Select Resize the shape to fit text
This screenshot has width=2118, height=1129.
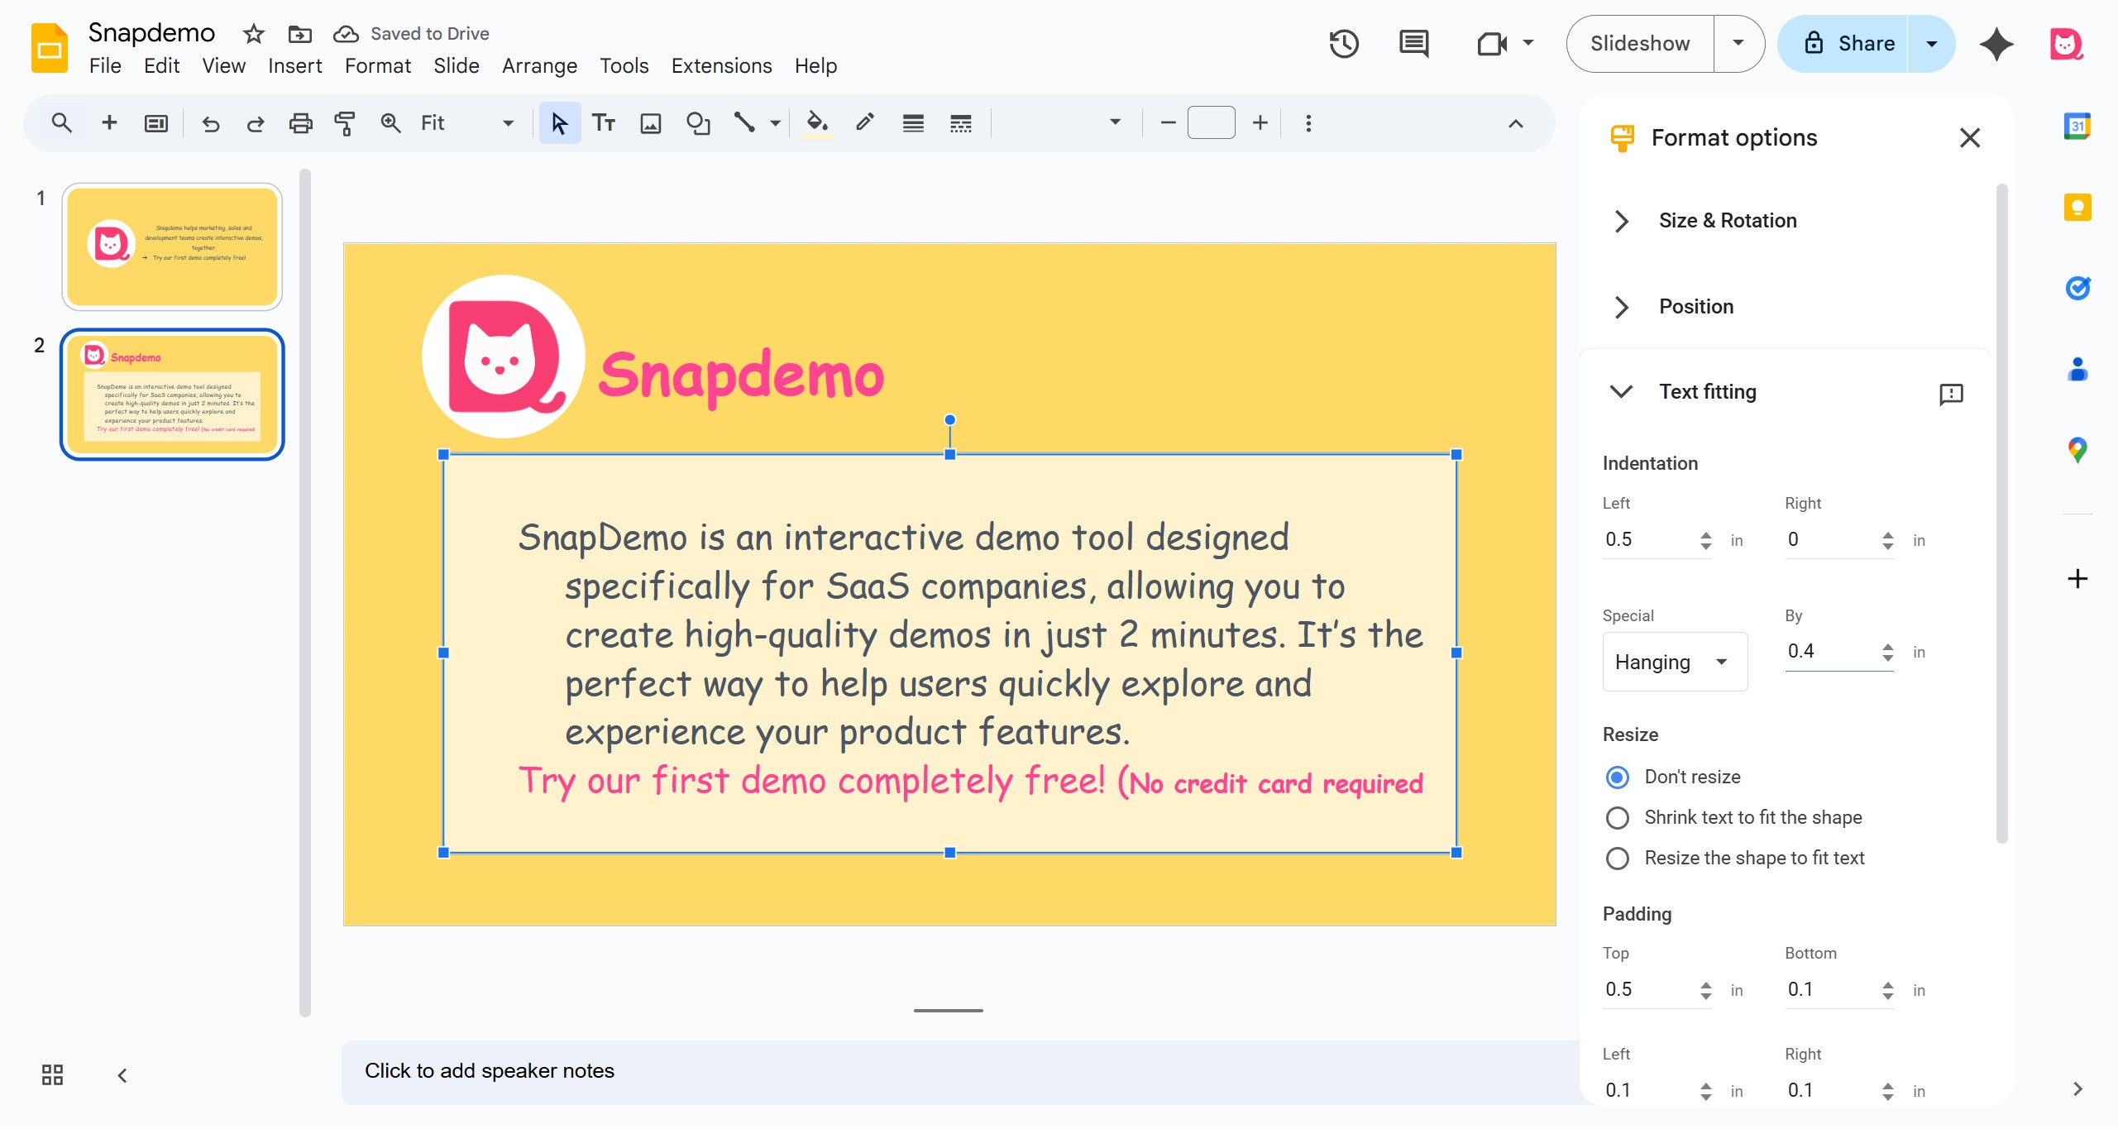1617,858
